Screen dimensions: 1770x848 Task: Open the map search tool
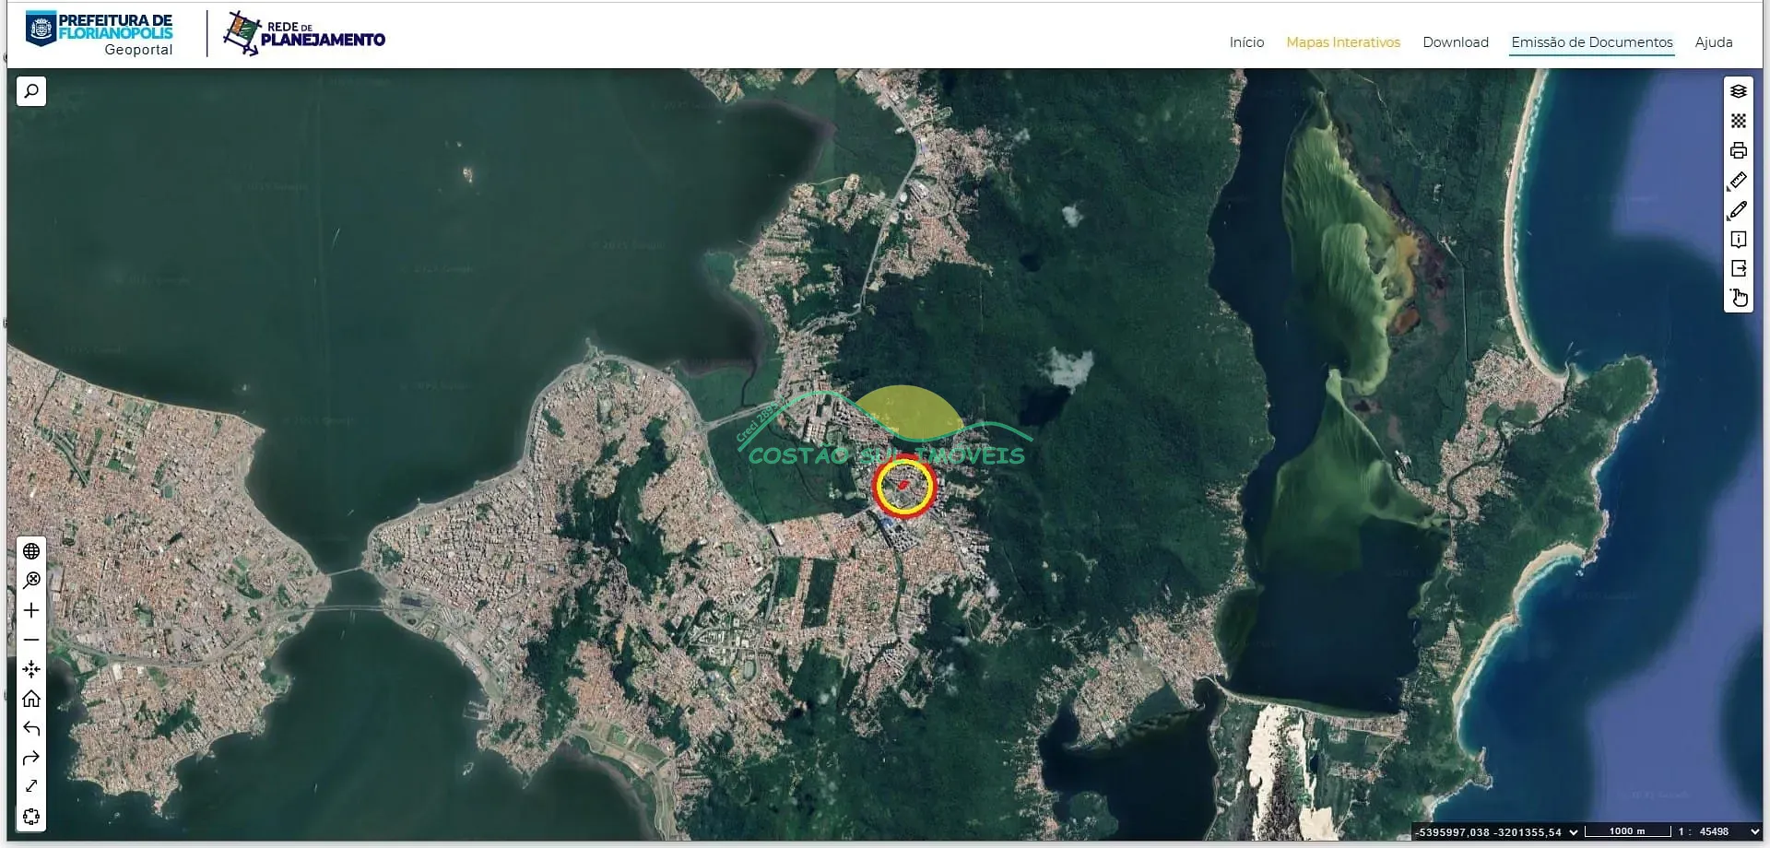[31, 91]
